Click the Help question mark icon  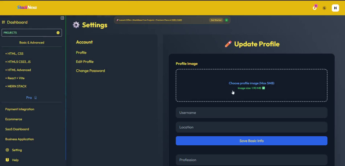(7, 160)
